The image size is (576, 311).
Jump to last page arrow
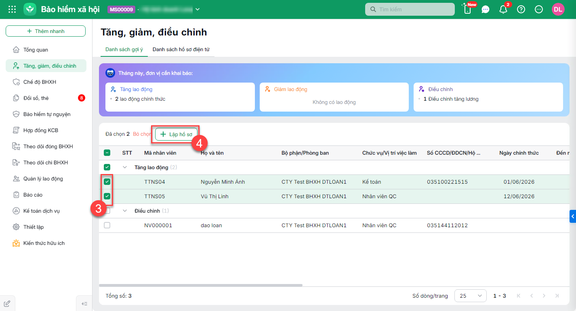(557, 296)
